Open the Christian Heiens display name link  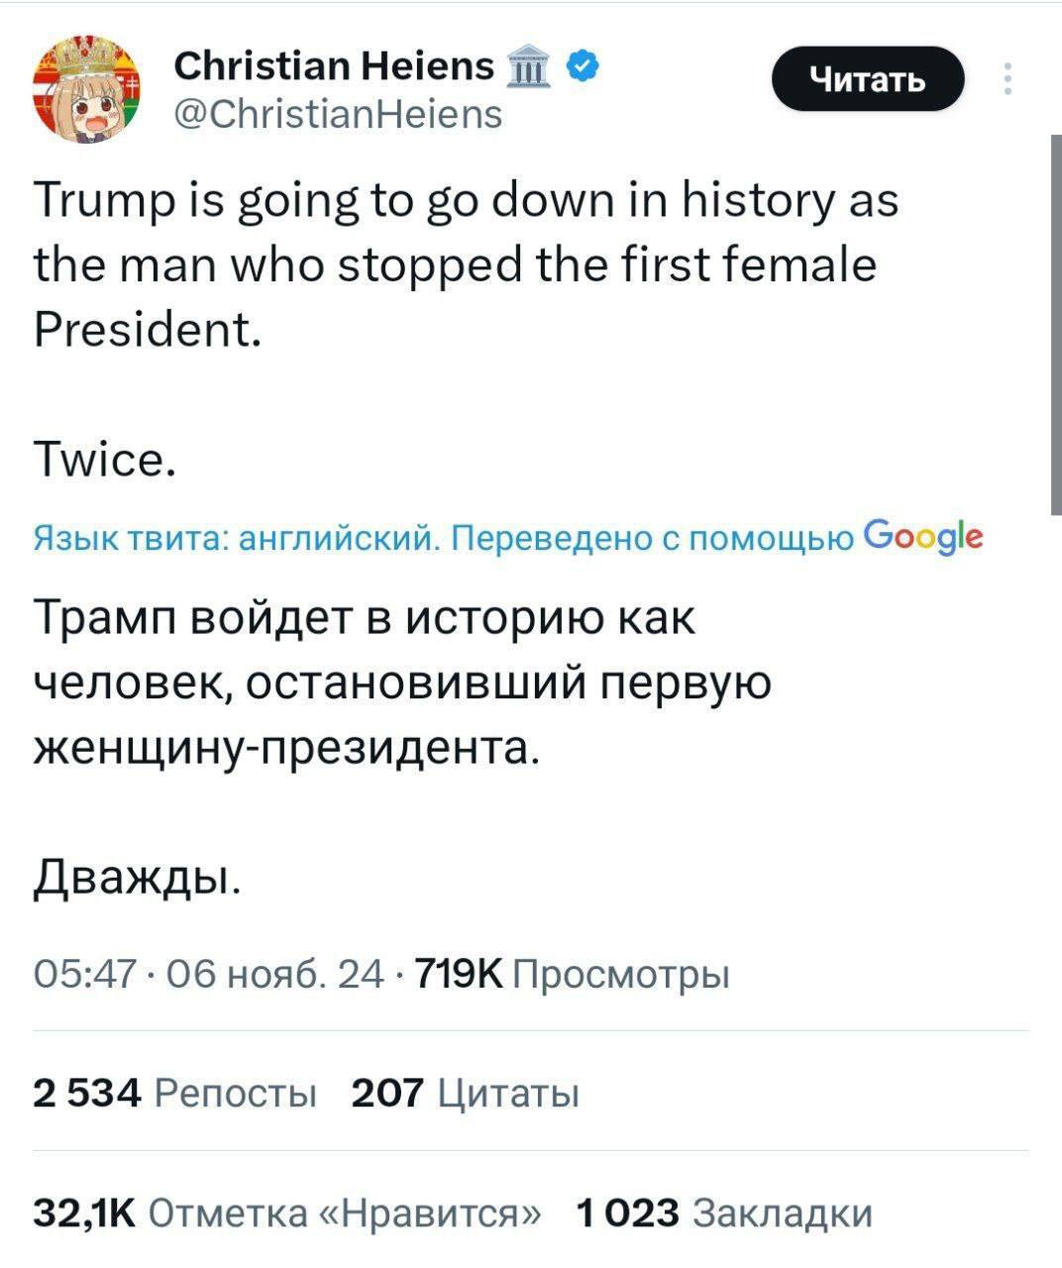(334, 66)
